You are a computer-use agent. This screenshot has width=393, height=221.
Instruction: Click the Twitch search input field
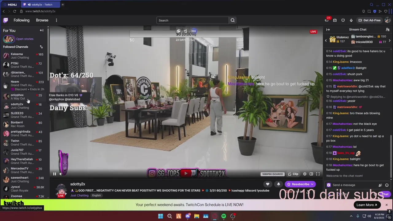click(193, 20)
